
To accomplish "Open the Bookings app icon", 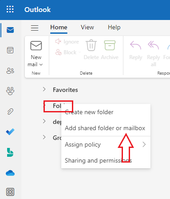I will pos(10,152).
